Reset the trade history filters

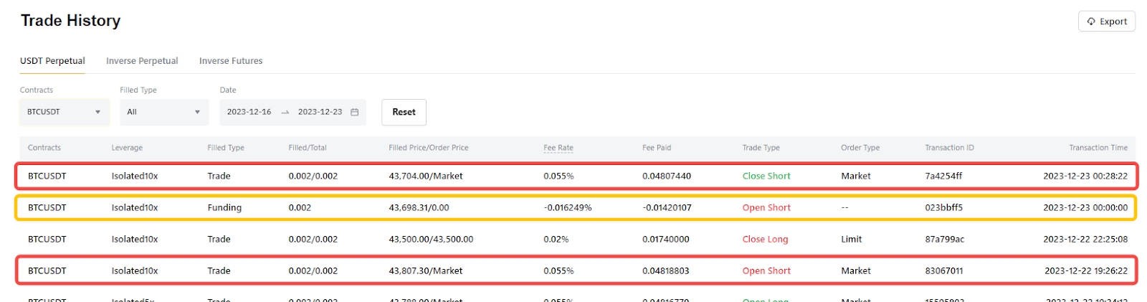point(404,112)
